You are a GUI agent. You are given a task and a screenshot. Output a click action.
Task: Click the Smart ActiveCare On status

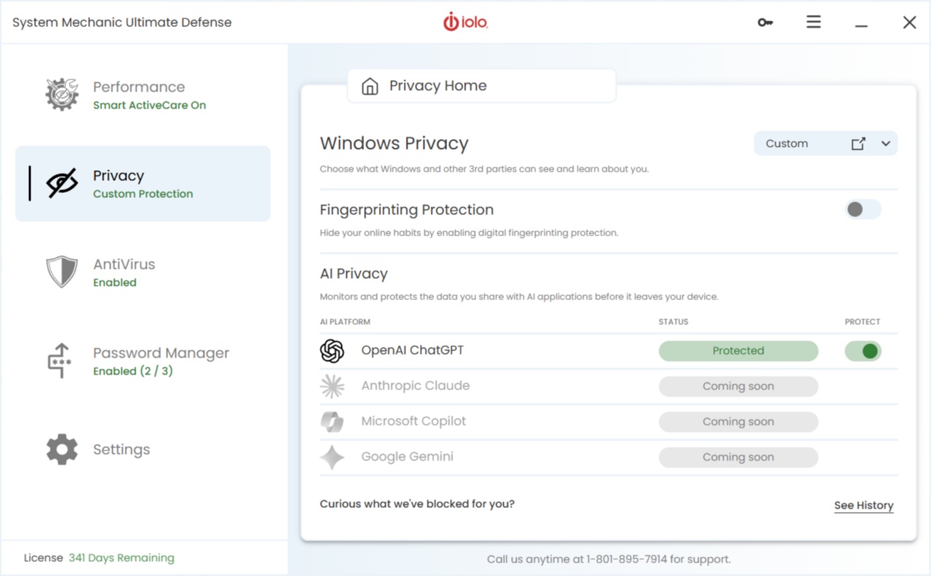(x=149, y=105)
